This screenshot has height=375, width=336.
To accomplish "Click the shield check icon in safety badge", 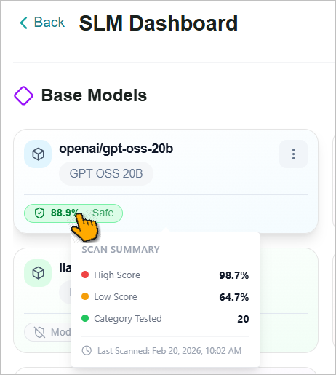I will [x=39, y=213].
